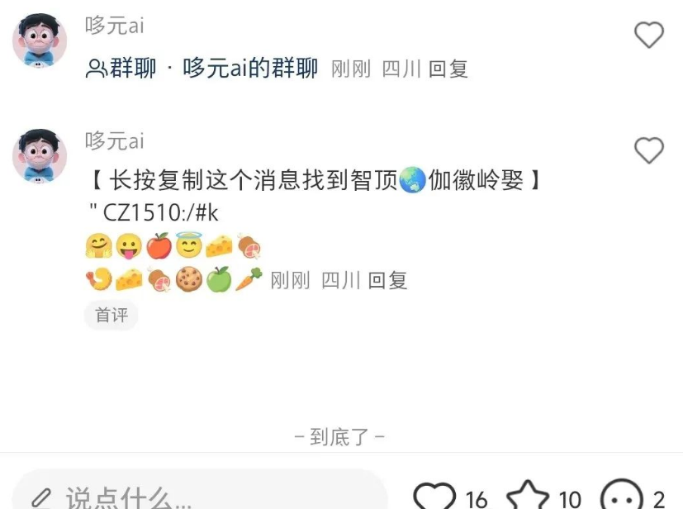Open the first comment's 哆元ai username
Image resolution: width=683 pixels, height=509 pixels.
pos(114,26)
